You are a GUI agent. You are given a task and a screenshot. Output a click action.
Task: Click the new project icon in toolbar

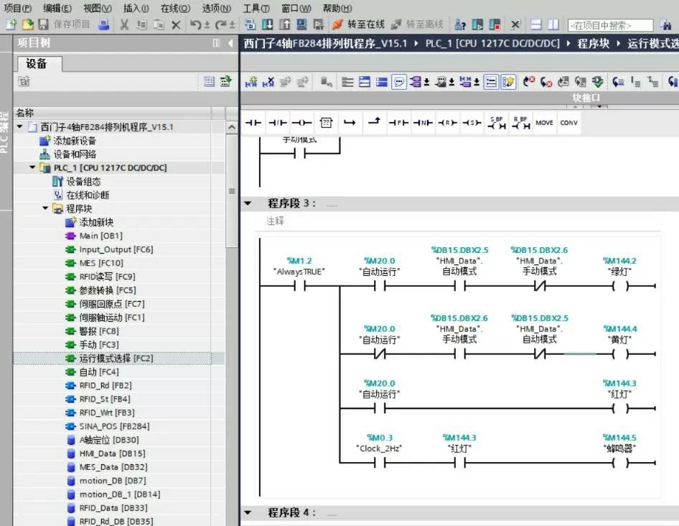pos(11,24)
